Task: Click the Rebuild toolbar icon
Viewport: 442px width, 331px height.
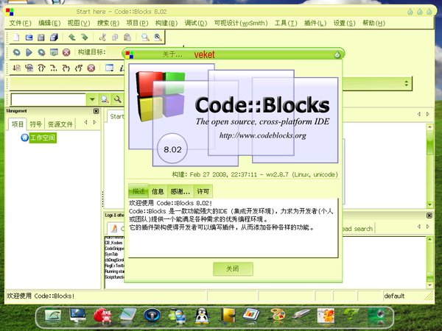Action: (x=54, y=52)
